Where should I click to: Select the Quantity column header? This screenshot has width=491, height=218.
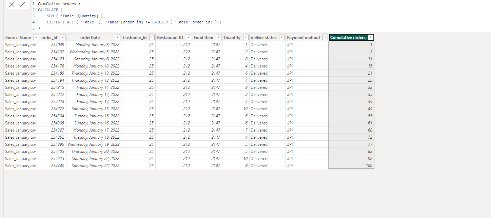pyautogui.click(x=232, y=38)
